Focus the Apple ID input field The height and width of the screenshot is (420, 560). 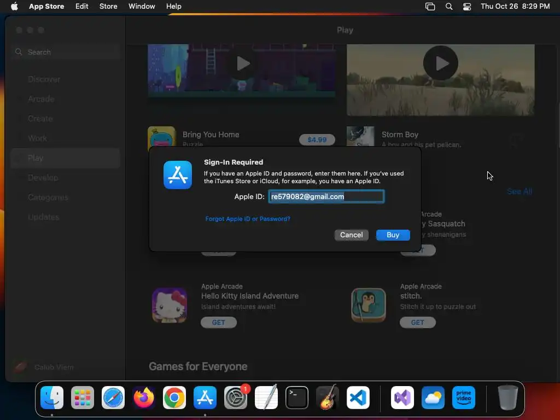[326, 196]
